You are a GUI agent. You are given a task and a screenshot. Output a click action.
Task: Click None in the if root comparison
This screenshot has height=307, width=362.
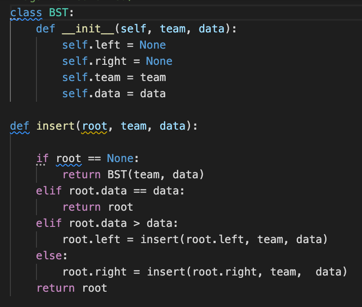point(120,158)
